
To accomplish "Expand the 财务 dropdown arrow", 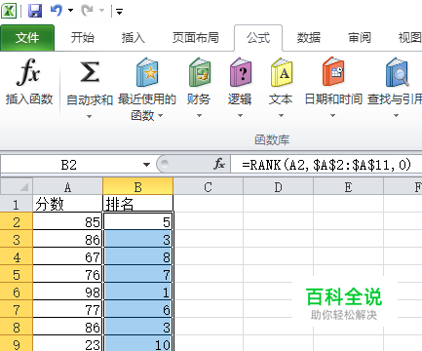I will pos(199,115).
